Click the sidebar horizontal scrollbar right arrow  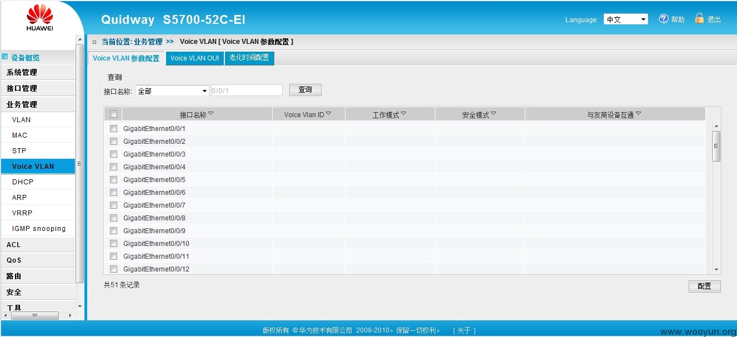click(x=70, y=315)
